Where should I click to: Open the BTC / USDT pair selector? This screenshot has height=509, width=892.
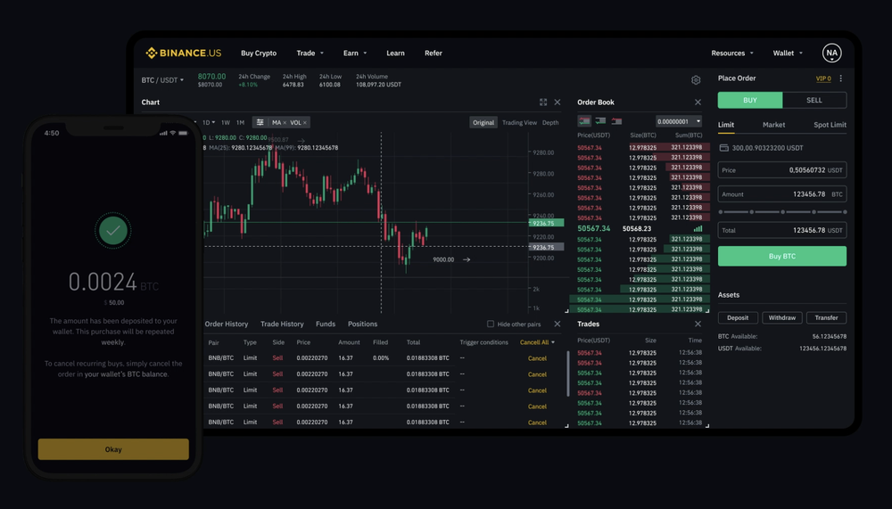coord(162,80)
